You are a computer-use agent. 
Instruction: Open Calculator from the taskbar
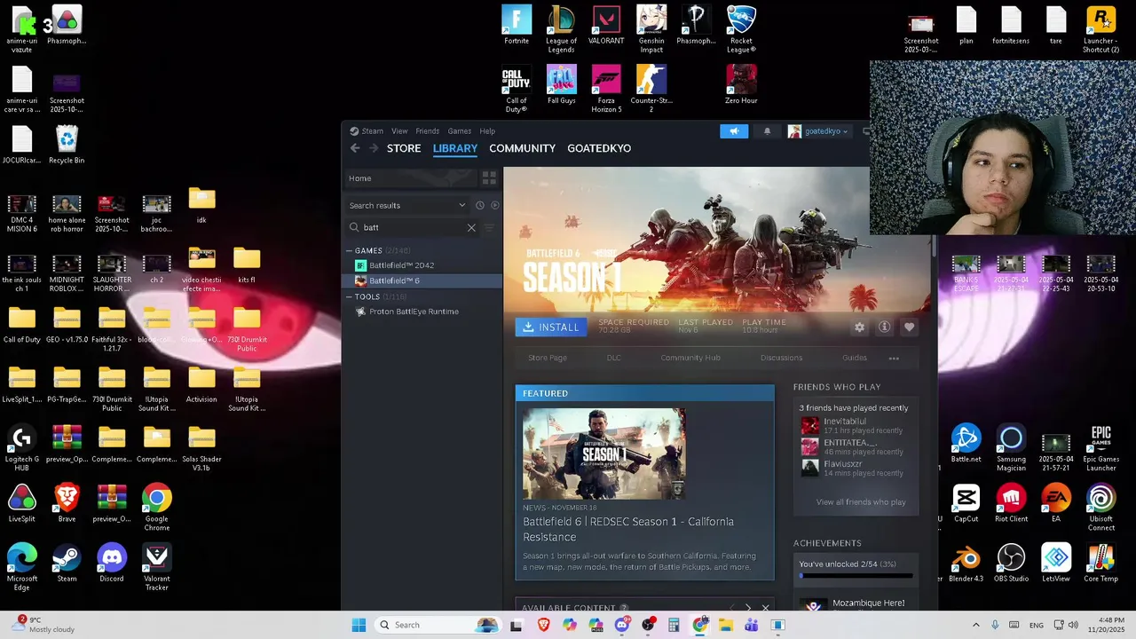click(674, 625)
